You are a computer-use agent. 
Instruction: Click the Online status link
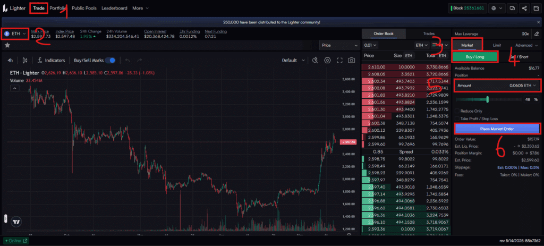click(x=16, y=241)
